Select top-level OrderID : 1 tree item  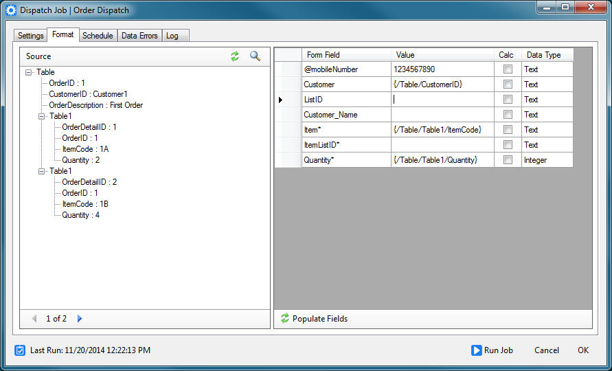click(x=67, y=83)
